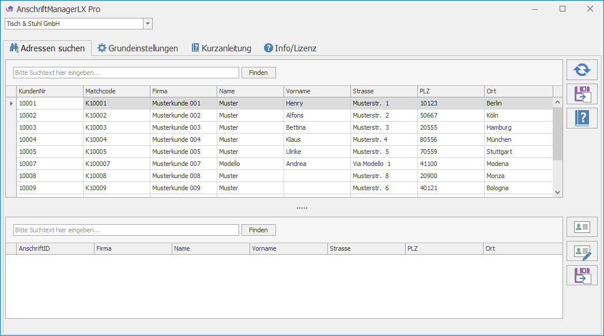Sort by the KundenNr column header
Screen dimensions: 604x336
tap(50, 91)
